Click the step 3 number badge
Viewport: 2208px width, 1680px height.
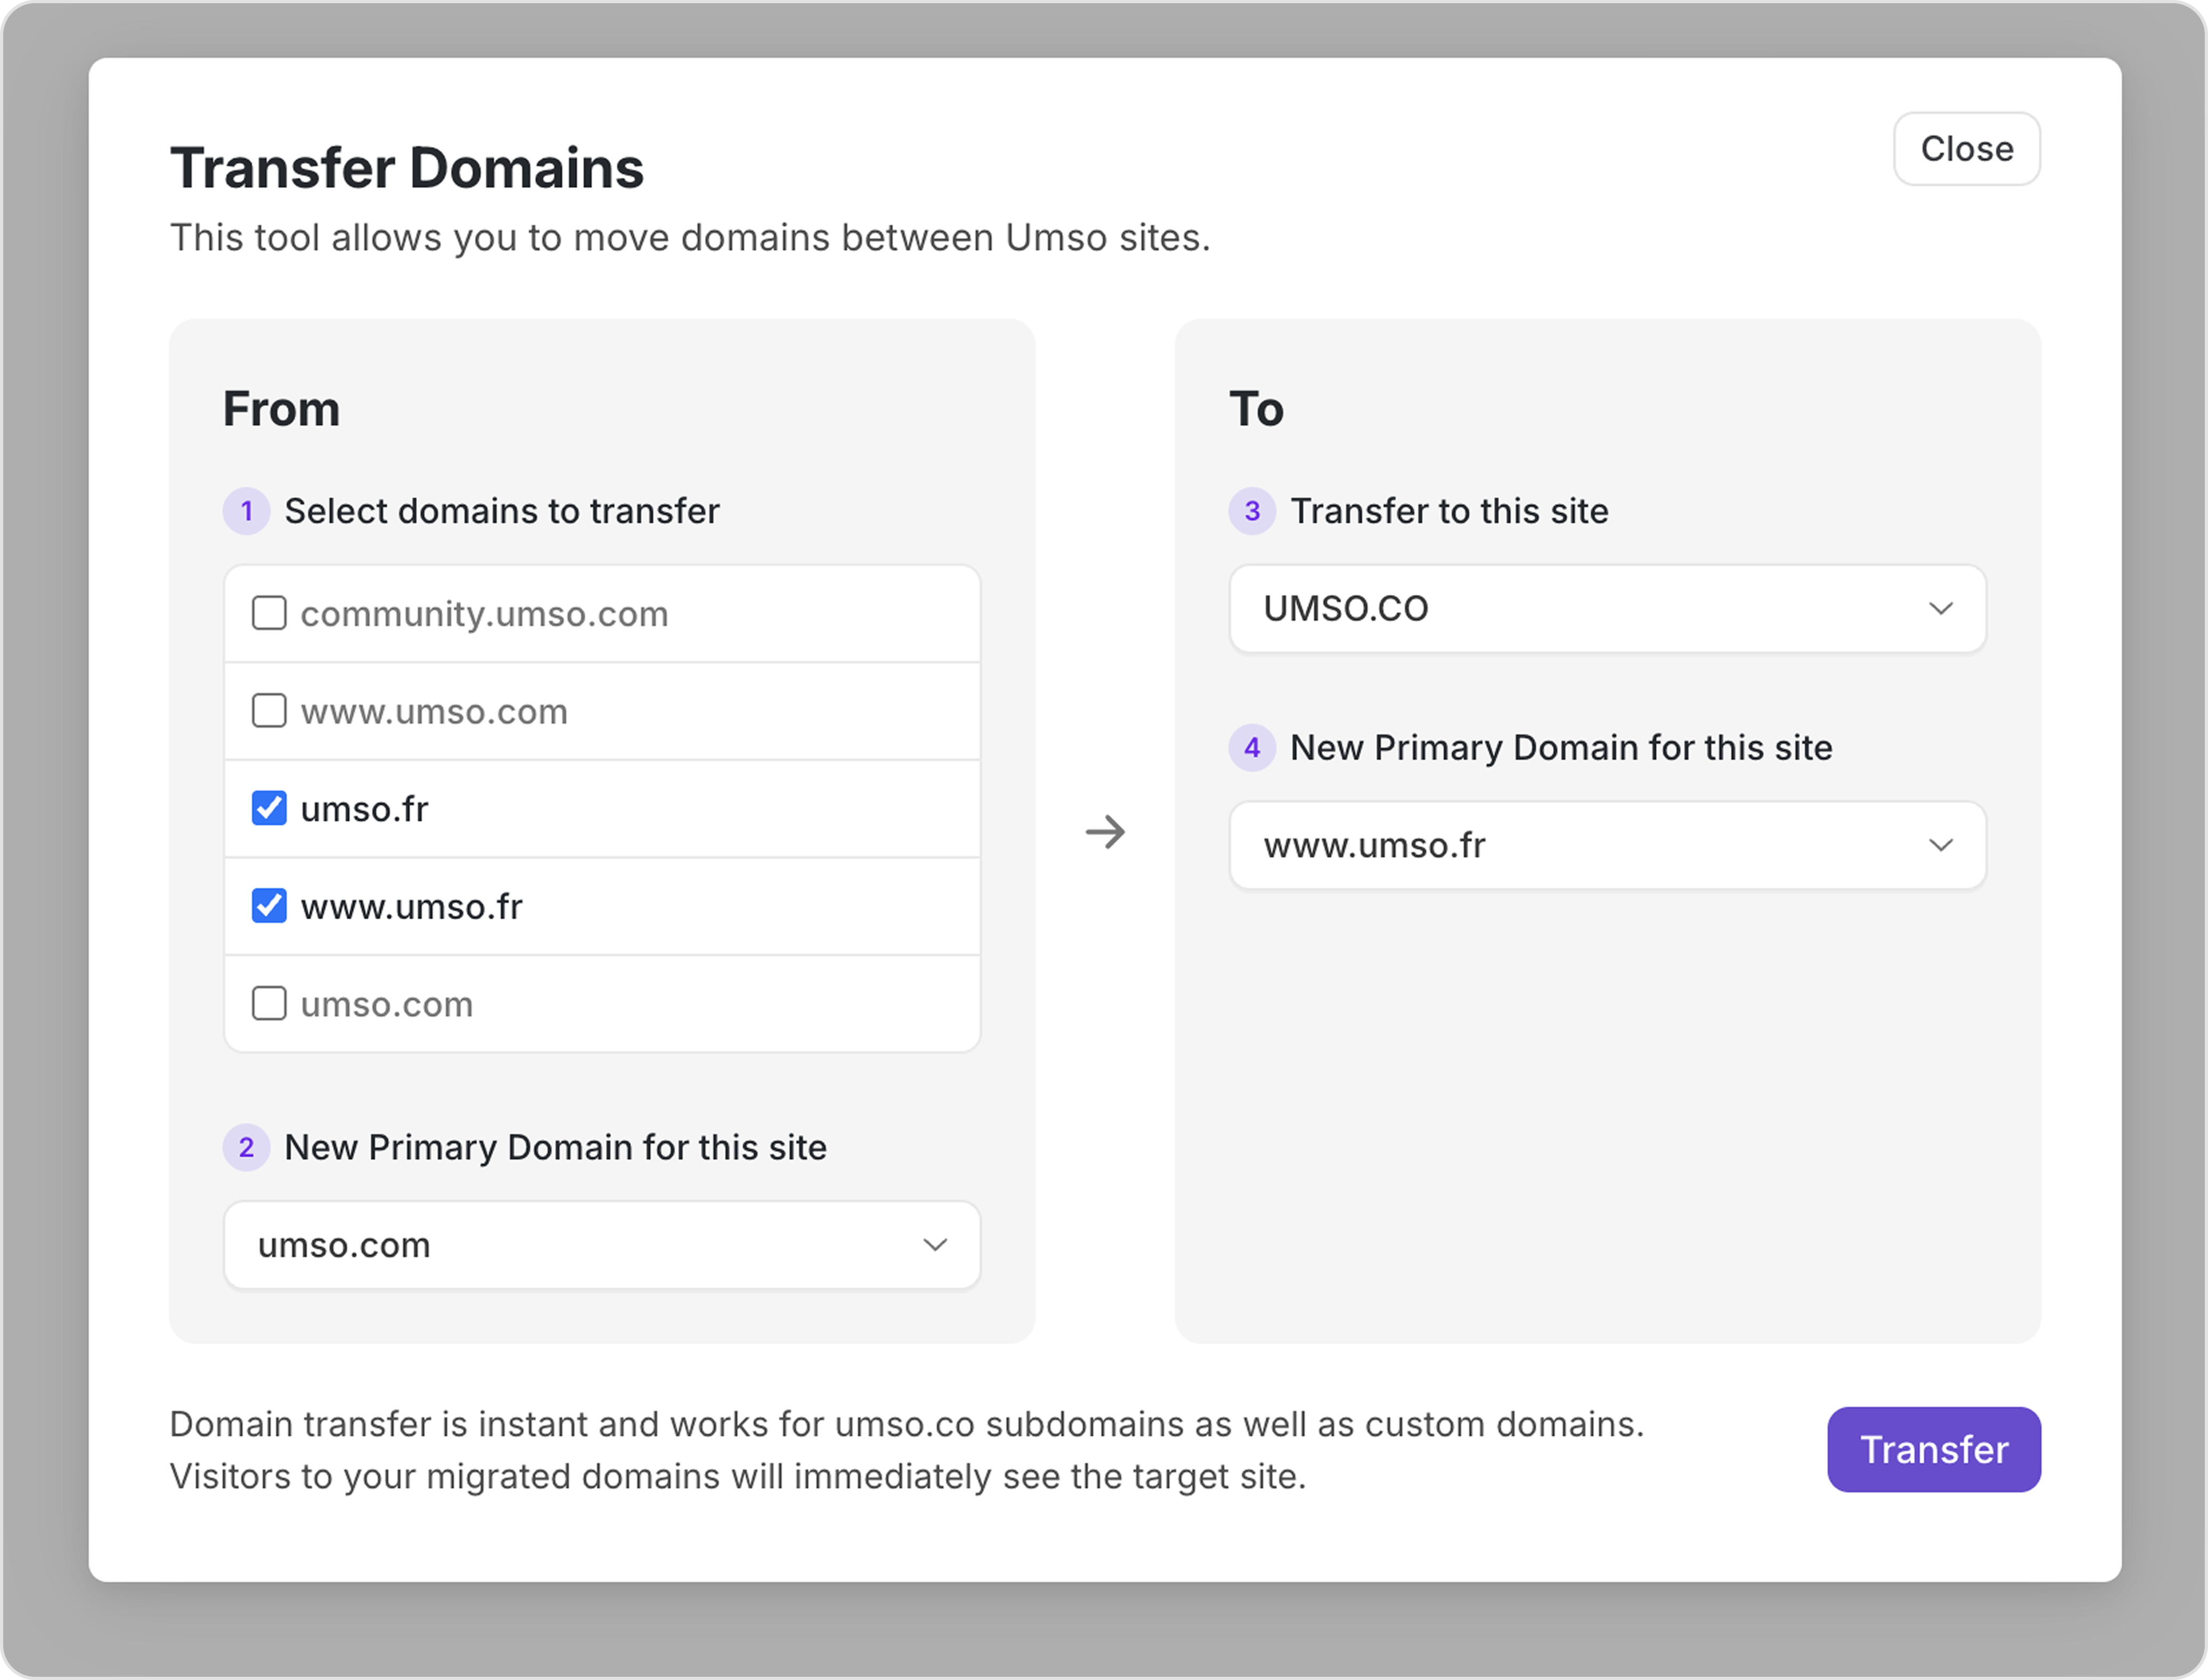tap(1252, 511)
